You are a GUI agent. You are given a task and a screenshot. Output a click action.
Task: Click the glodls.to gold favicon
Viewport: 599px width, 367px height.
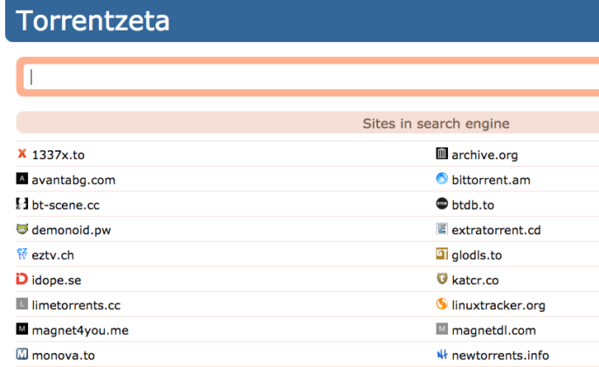pos(442,253)
